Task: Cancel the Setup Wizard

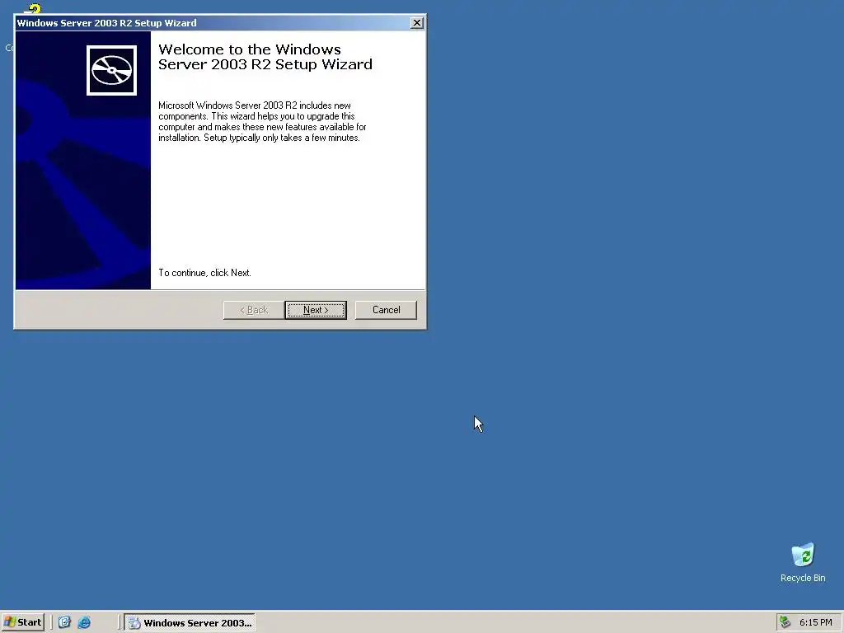Action: coord(386,310)
